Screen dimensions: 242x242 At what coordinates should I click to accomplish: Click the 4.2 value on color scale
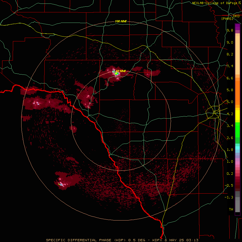click(x=230, y=114)
